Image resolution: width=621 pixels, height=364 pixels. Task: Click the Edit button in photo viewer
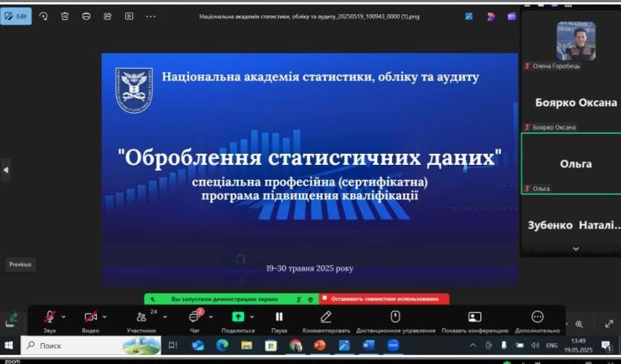pyautogui.click(x=16, y=16)
